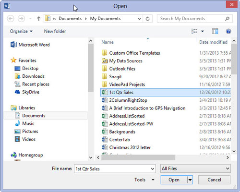Screen dimensions: 240x192
Task: Click the Cancel button
Action: click(214, 180)
